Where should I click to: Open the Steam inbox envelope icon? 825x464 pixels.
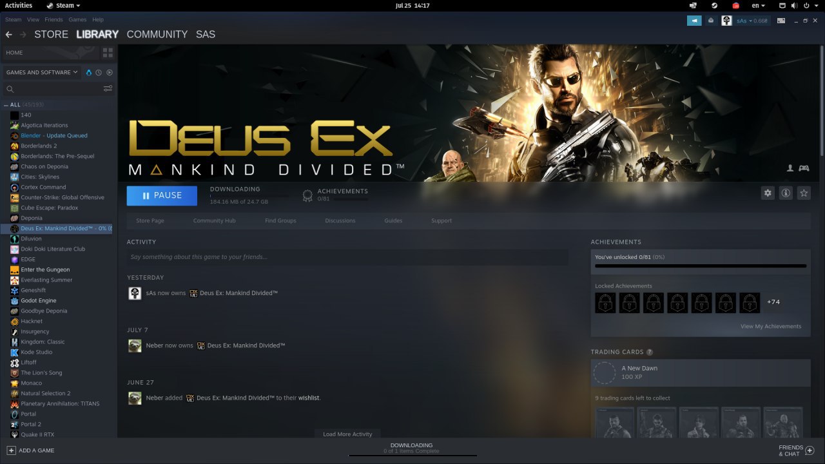click(711, 21)
